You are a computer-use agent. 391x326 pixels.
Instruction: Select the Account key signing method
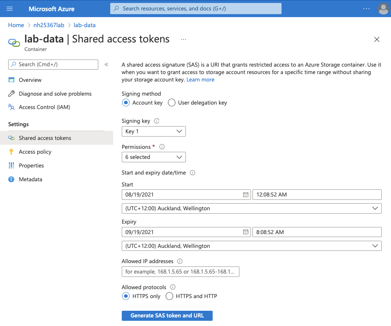(126, 103)
